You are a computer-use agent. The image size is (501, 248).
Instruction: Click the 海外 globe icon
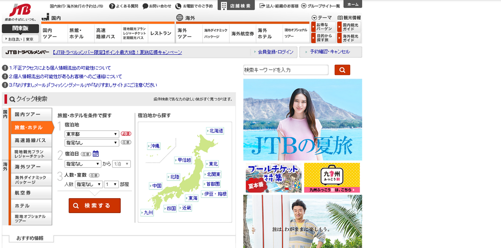click(x=180, y=18)
